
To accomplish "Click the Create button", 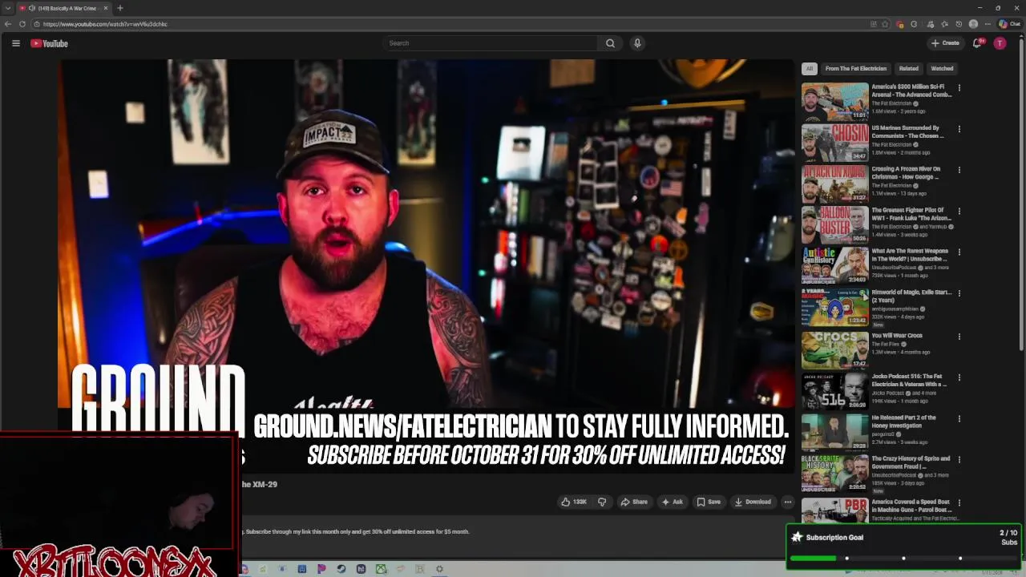I will pyautogui.click(x=945, y=43).
